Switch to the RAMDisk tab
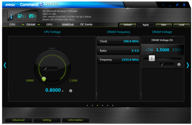 tap(68, 25)
